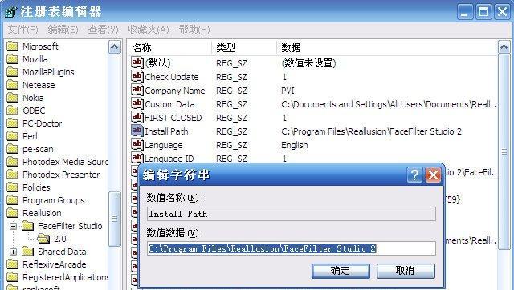The image size is (514, 290).
Task: Click the help question mark in dialog
Action: tap(414, 175)
